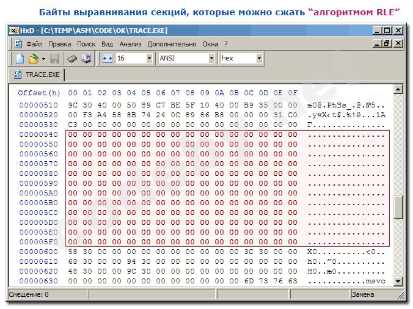Viewport: 413px width, 309px height.
Task: Click the Offset(h) column header
Action: click(x=39, y=93)
